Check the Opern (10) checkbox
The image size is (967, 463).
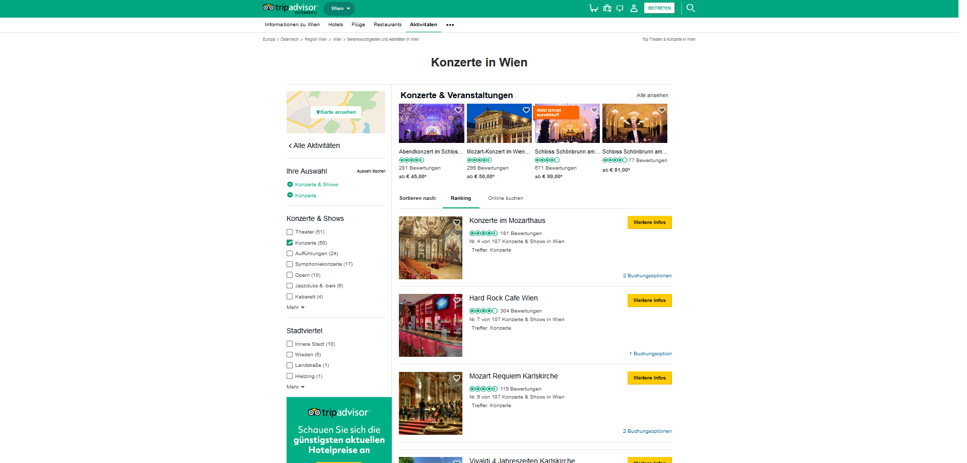point(290,275)
